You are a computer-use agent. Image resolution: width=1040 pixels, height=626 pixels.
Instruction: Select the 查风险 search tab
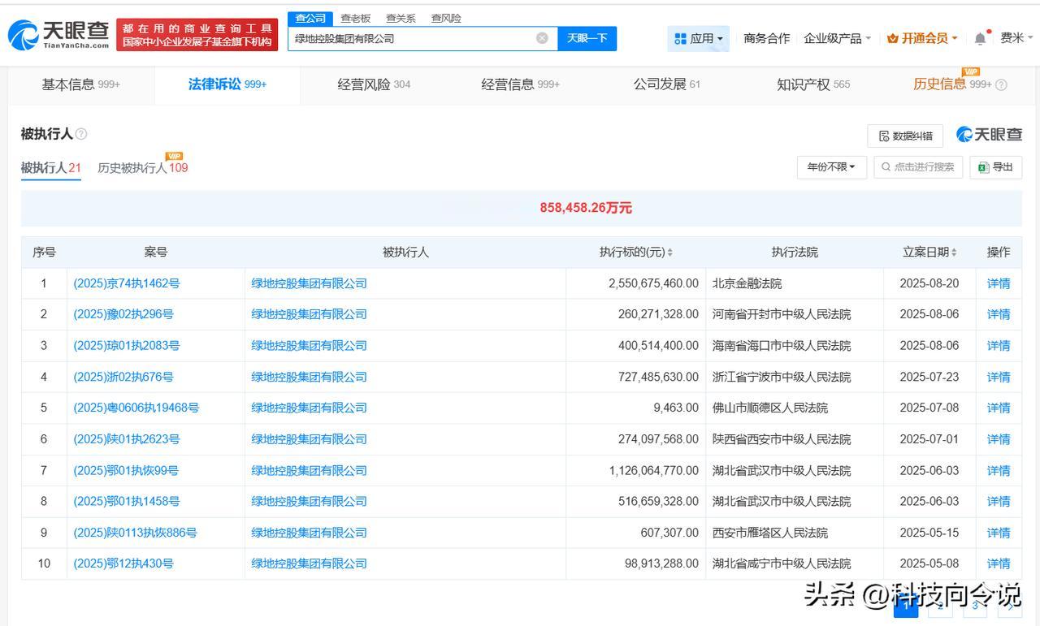(x=446, y=18)
